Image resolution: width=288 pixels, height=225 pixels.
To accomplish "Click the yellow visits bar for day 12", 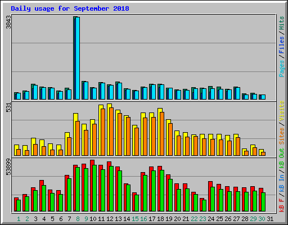I will click(x=109, y=129).
